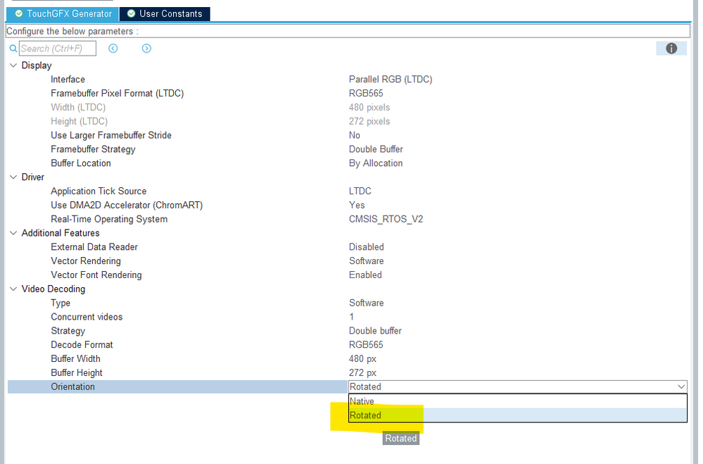This screenshot has height=464, width=703.
Task: Collapse the Driver section
Action: 13,177
